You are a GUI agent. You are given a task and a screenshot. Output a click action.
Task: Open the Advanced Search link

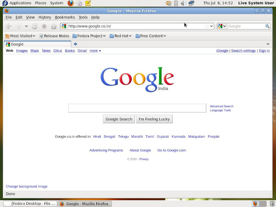coord(222,106)
